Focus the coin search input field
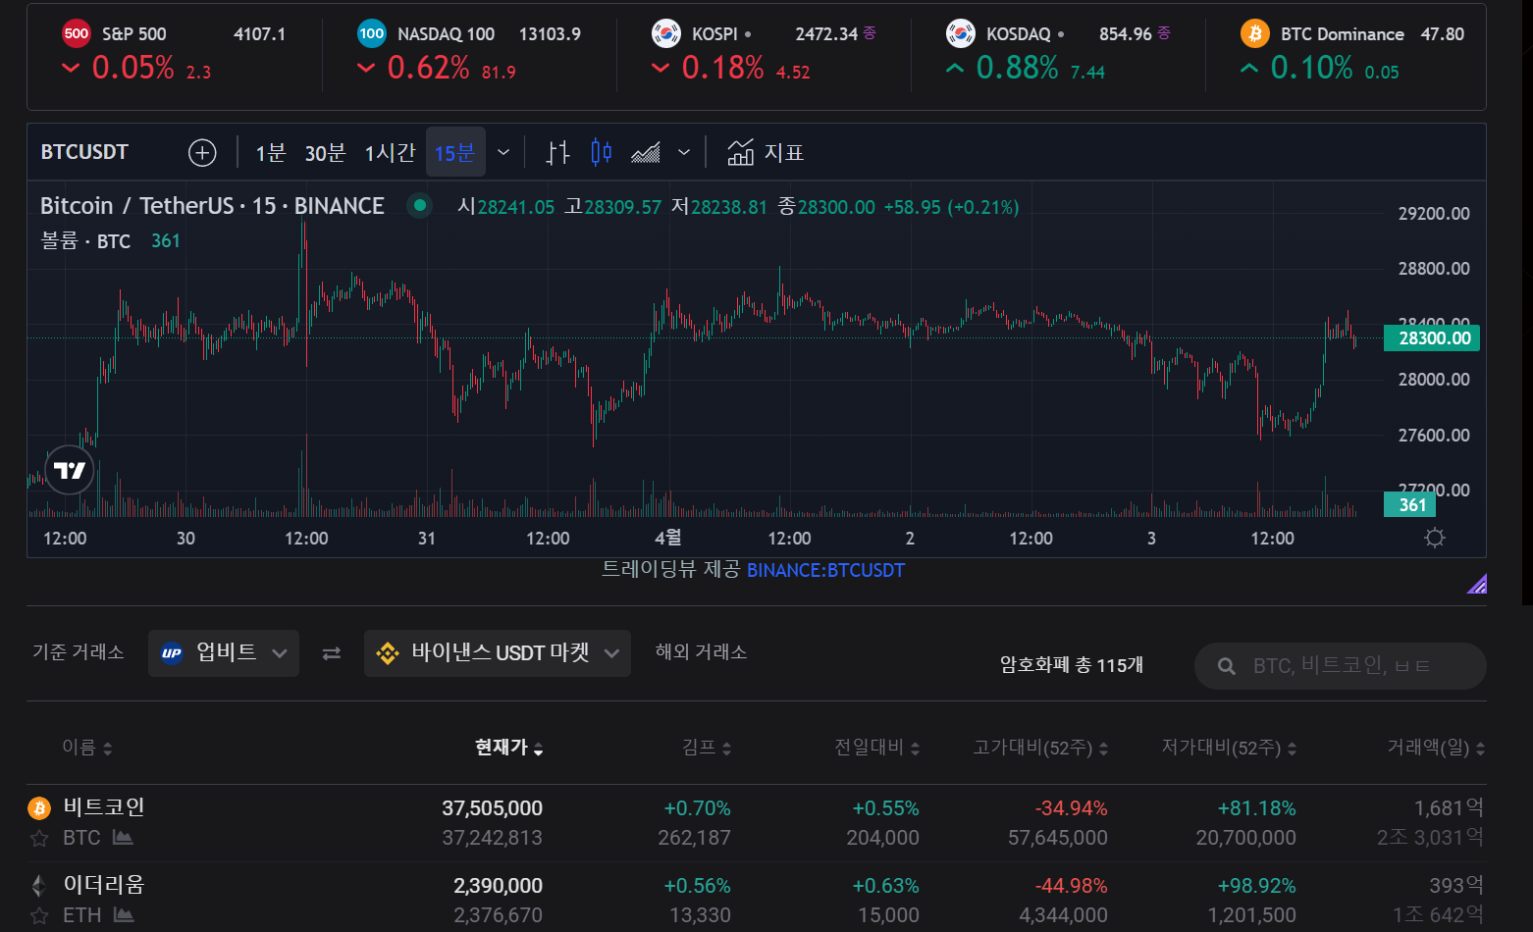This screenshot has height=932, width=1533. 1340,666
